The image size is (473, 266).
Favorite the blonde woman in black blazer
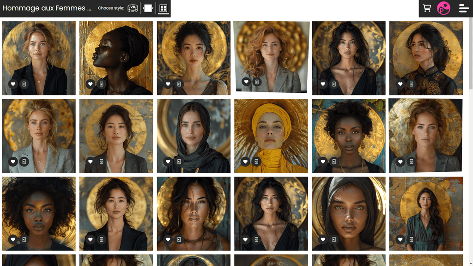13,84
